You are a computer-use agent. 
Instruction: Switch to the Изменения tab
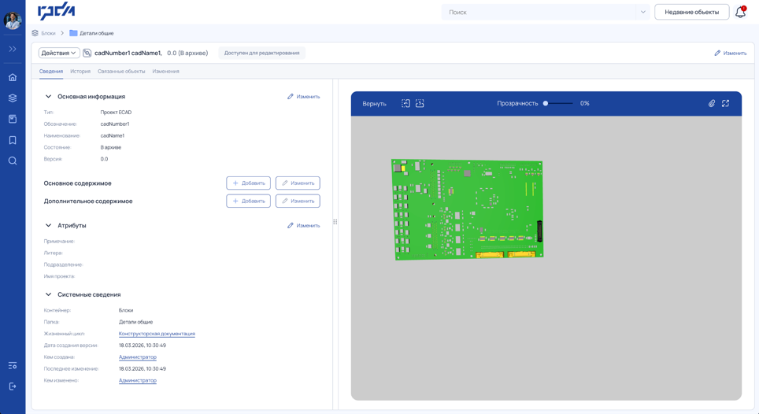click(x=165, y=71)
